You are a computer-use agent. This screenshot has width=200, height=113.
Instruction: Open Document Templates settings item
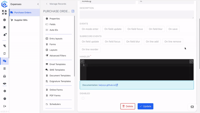(x=58, y=76)
